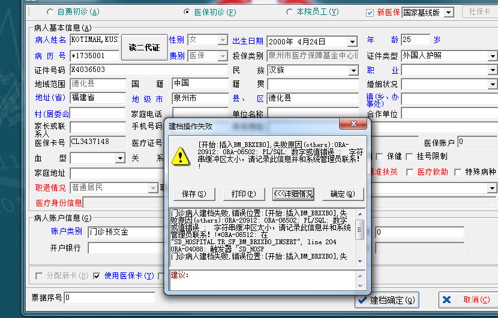Image resolution: width=498 pixels, height=318 pixels.
Task: Toggle the 新医保 checkbox
Action: [x=370, y=13]
